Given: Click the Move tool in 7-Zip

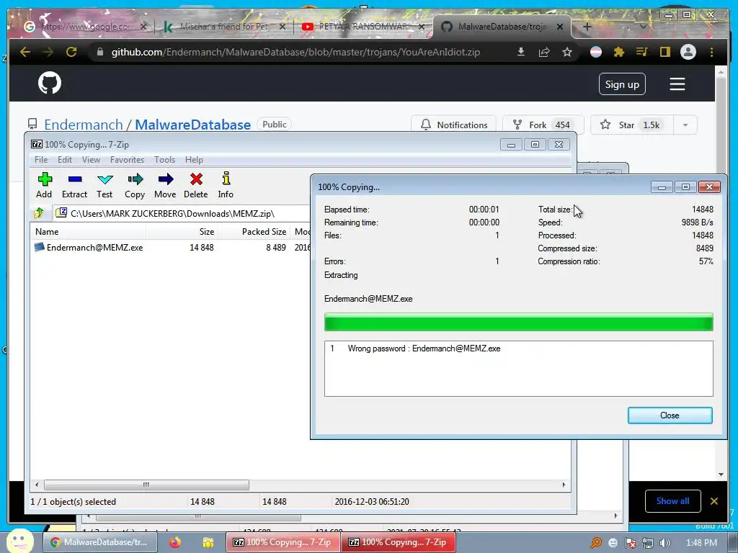Looking at the screenshot, I should [x=165, y=185].
